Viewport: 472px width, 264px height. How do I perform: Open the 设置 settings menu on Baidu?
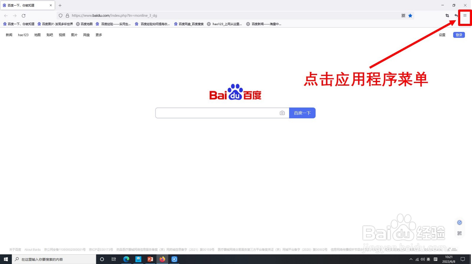pos(442,35)
